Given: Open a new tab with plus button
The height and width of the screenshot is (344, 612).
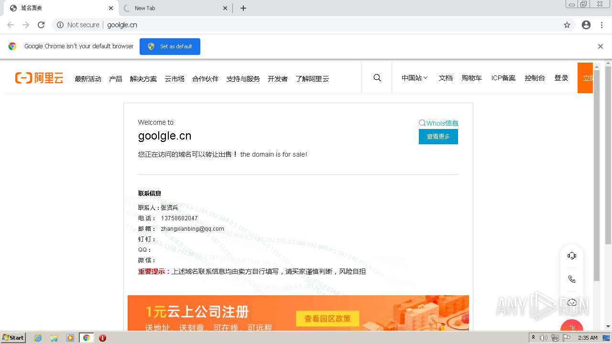Looking at the screenshot, I should [x=243, y=8].
